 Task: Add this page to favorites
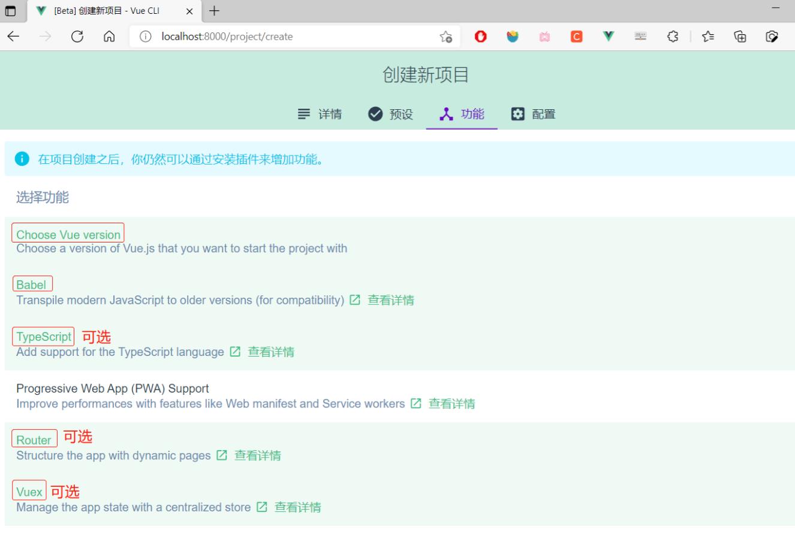[x=445, y=37]
